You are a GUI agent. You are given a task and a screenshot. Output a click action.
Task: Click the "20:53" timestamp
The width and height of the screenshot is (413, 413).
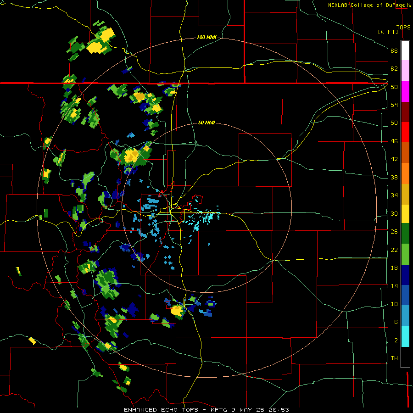[279, 410]
